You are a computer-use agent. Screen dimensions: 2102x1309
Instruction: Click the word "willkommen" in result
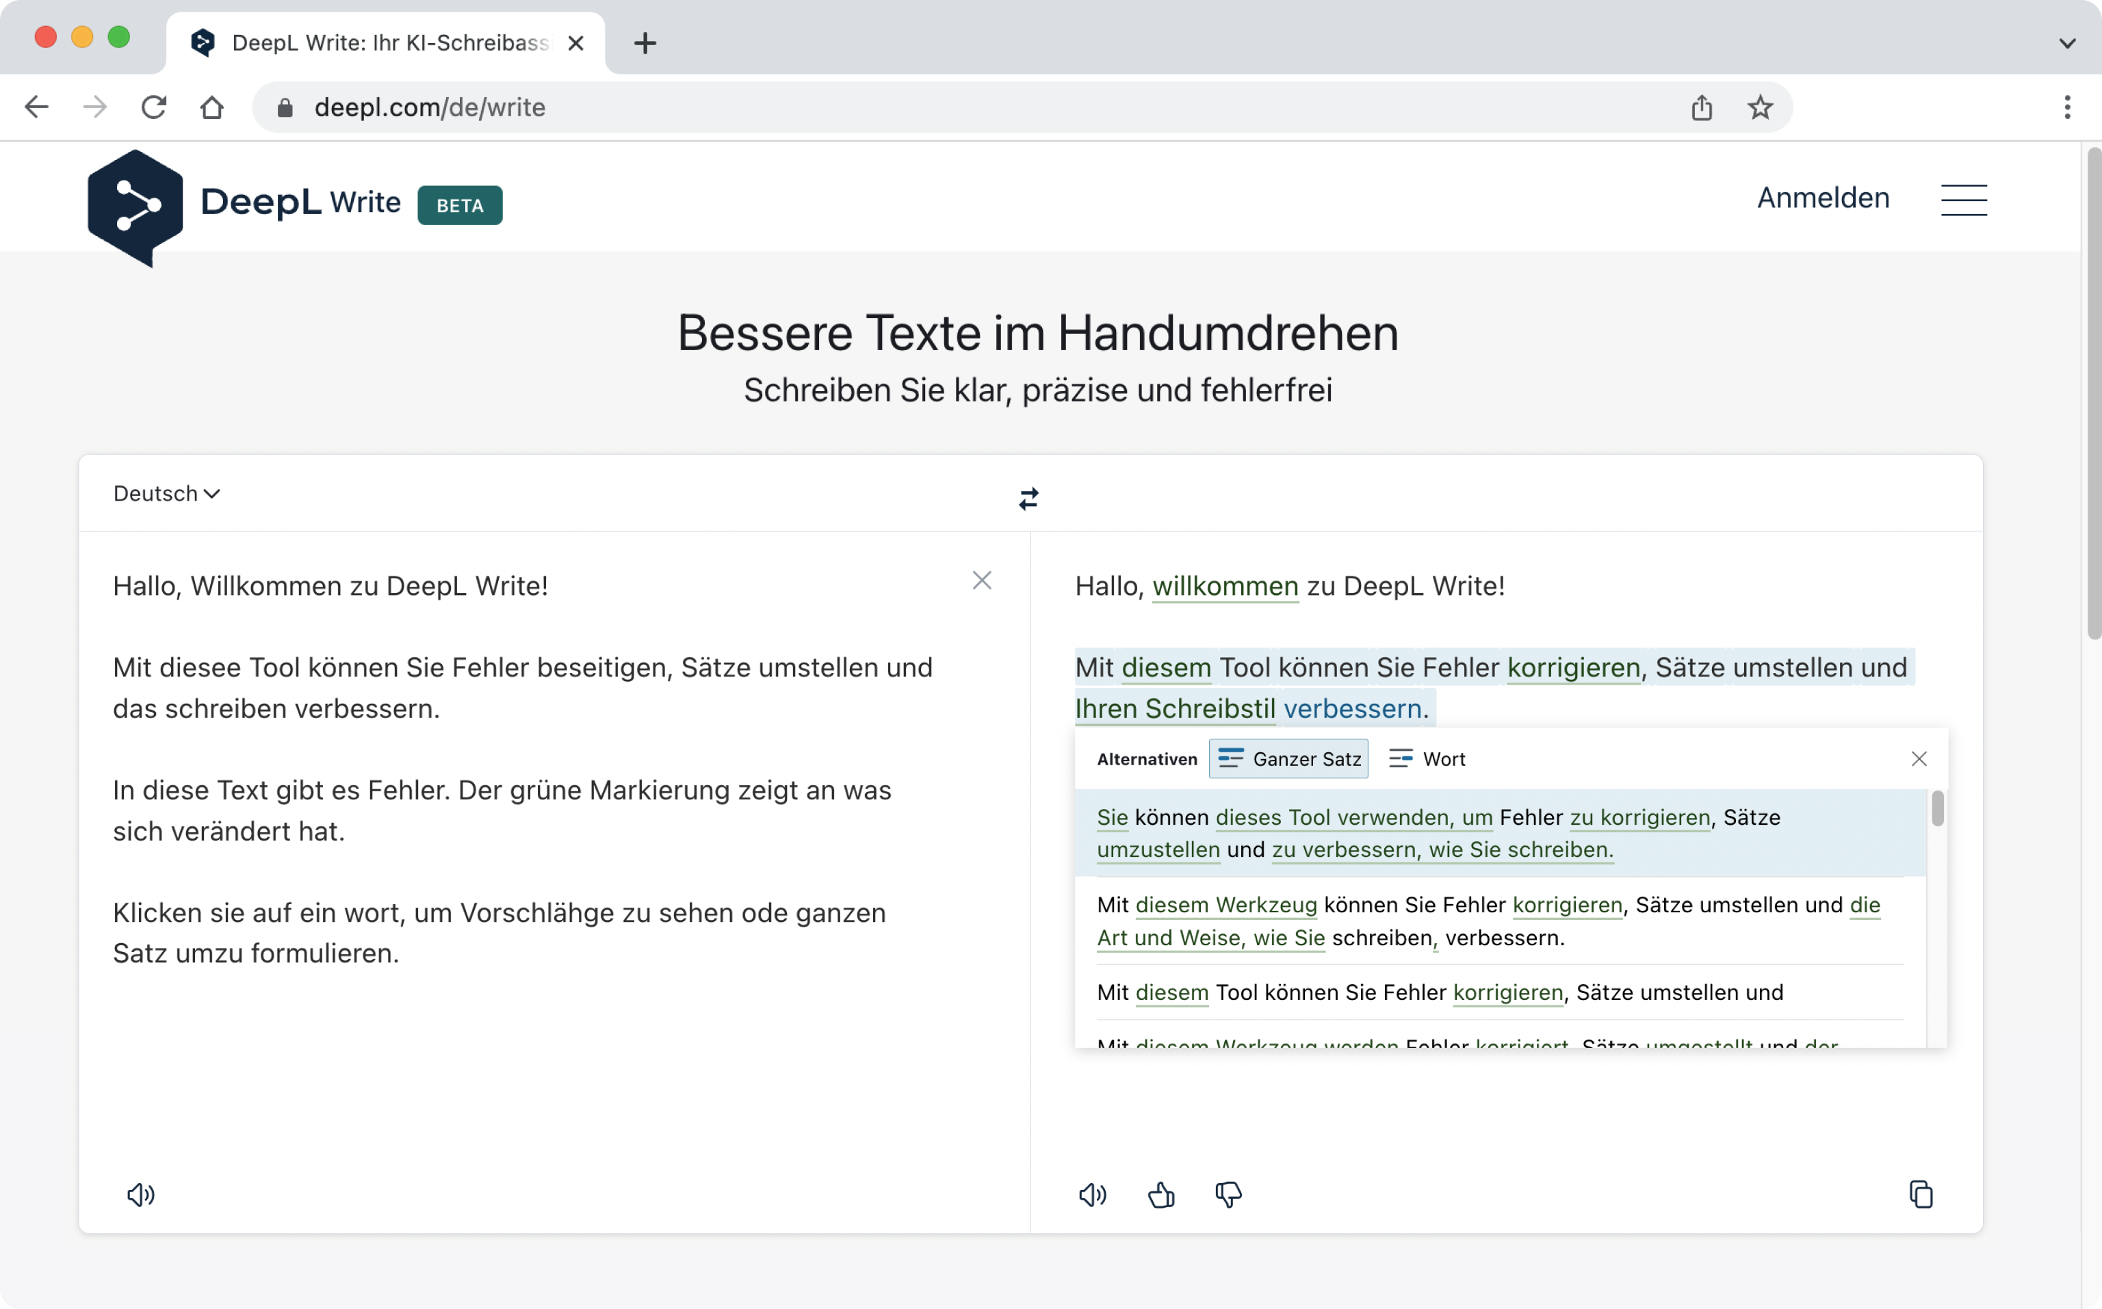(1225, 586)
